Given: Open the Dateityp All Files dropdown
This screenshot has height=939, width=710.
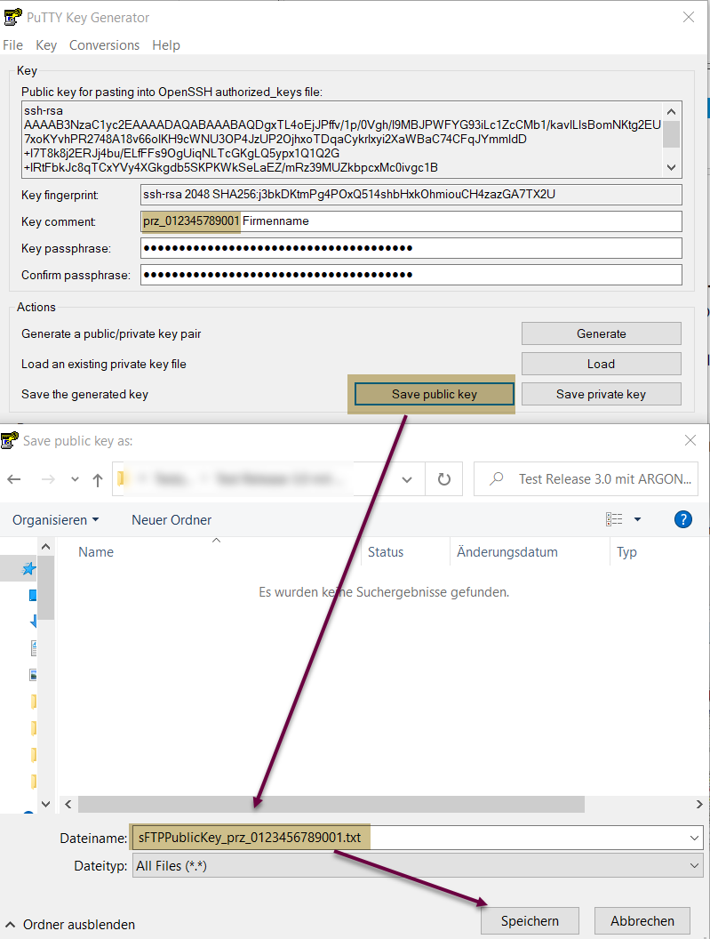Looking at the screenshot, I should pos(418,866).
